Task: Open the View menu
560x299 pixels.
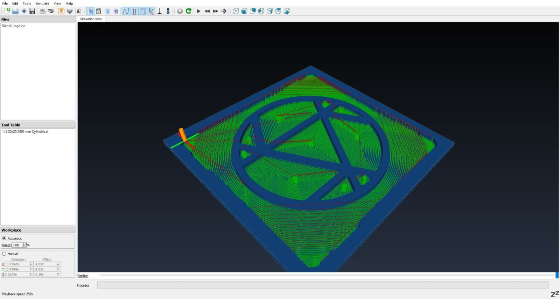Action: tap(57, 3)
